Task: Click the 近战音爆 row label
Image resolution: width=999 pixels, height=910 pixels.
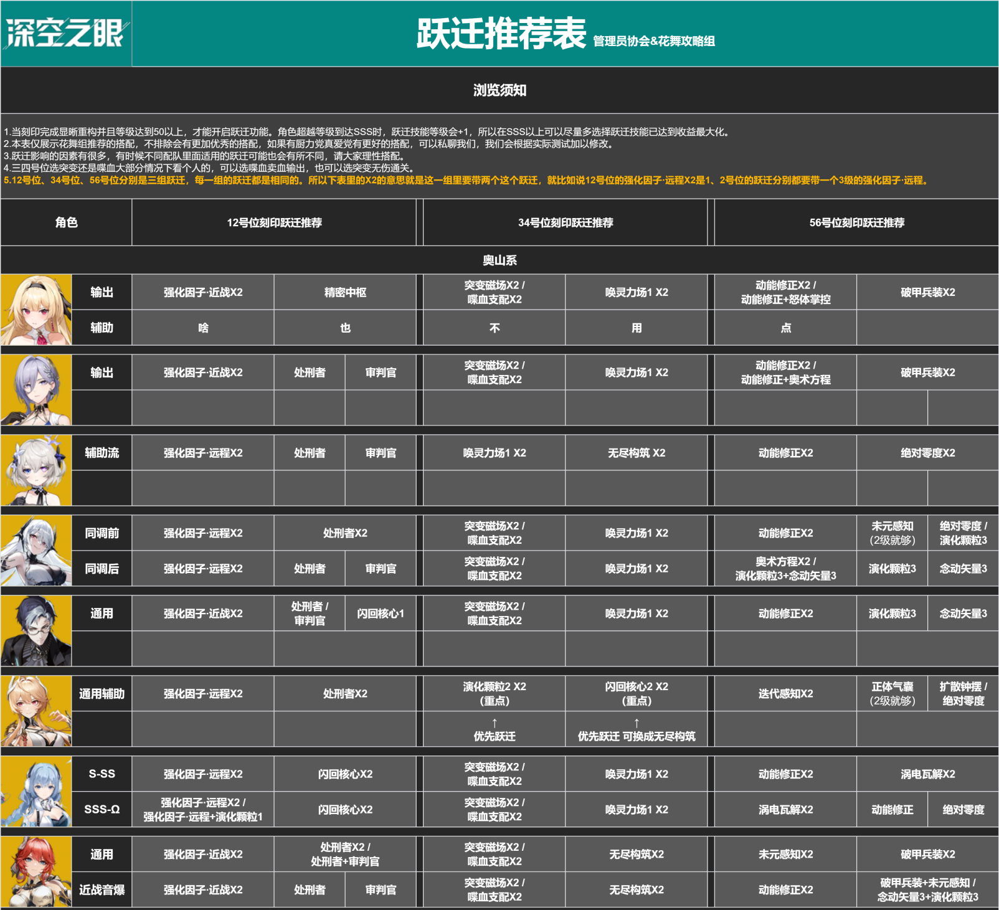Action: [102, 890]
